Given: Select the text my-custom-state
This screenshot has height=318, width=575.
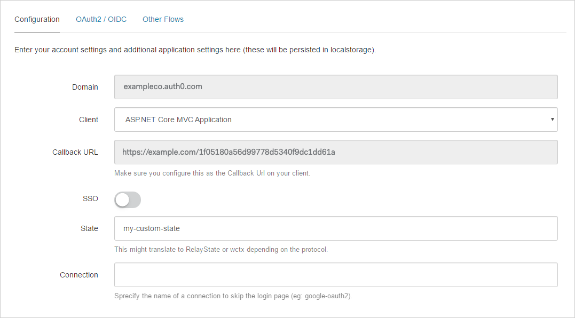Looking at the screenshot, I should point(151,228).
